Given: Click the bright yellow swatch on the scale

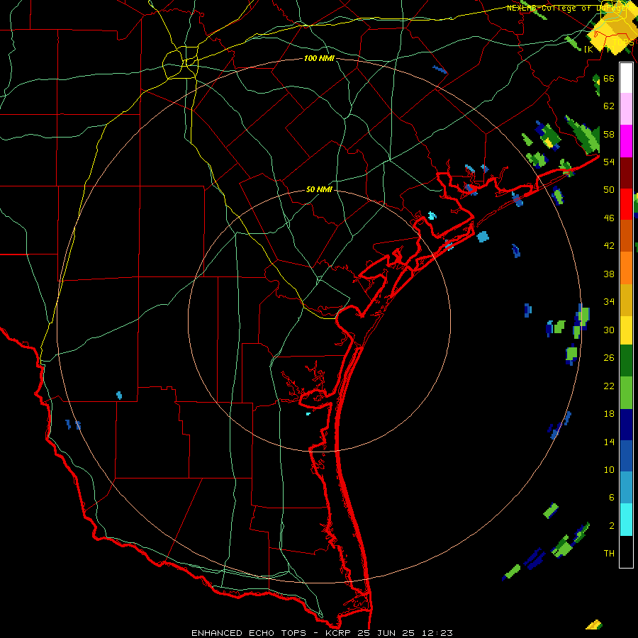Looking at the screenshot, I should pos(626,330).
